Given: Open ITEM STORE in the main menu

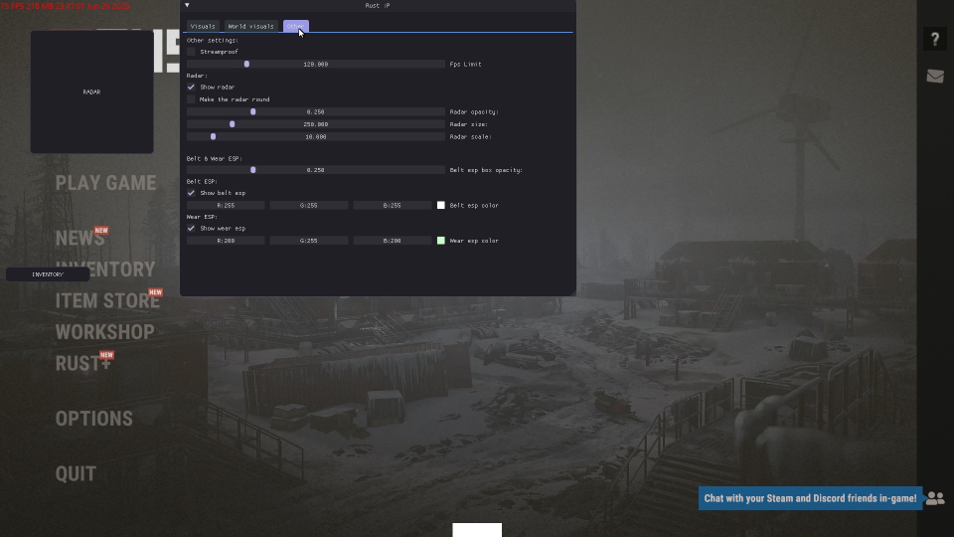Looking at the screenshot, I should (107, 300).
